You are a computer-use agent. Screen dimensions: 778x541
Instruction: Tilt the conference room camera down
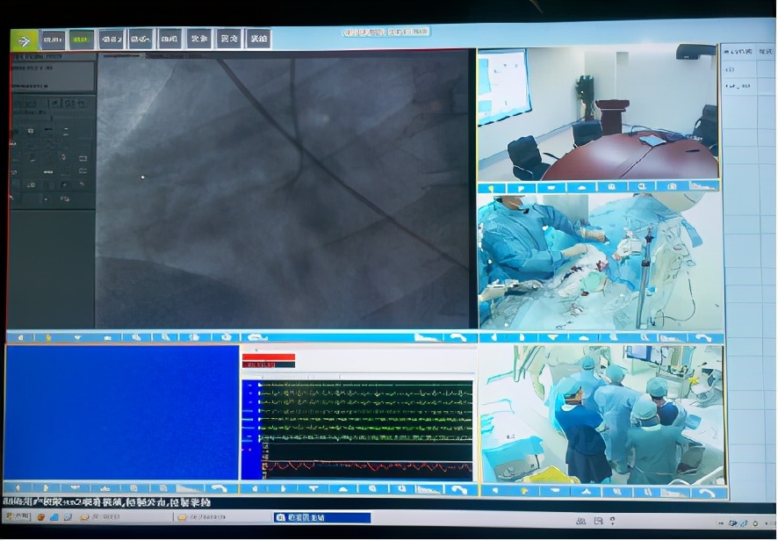(551, 188)
